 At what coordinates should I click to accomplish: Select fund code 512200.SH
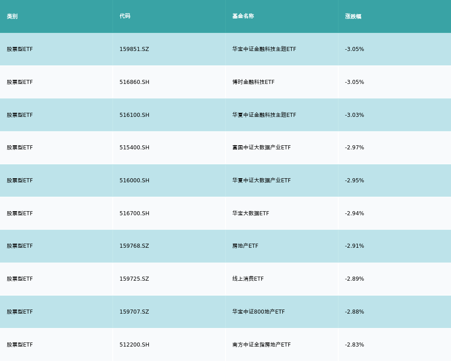coord(134,345)
